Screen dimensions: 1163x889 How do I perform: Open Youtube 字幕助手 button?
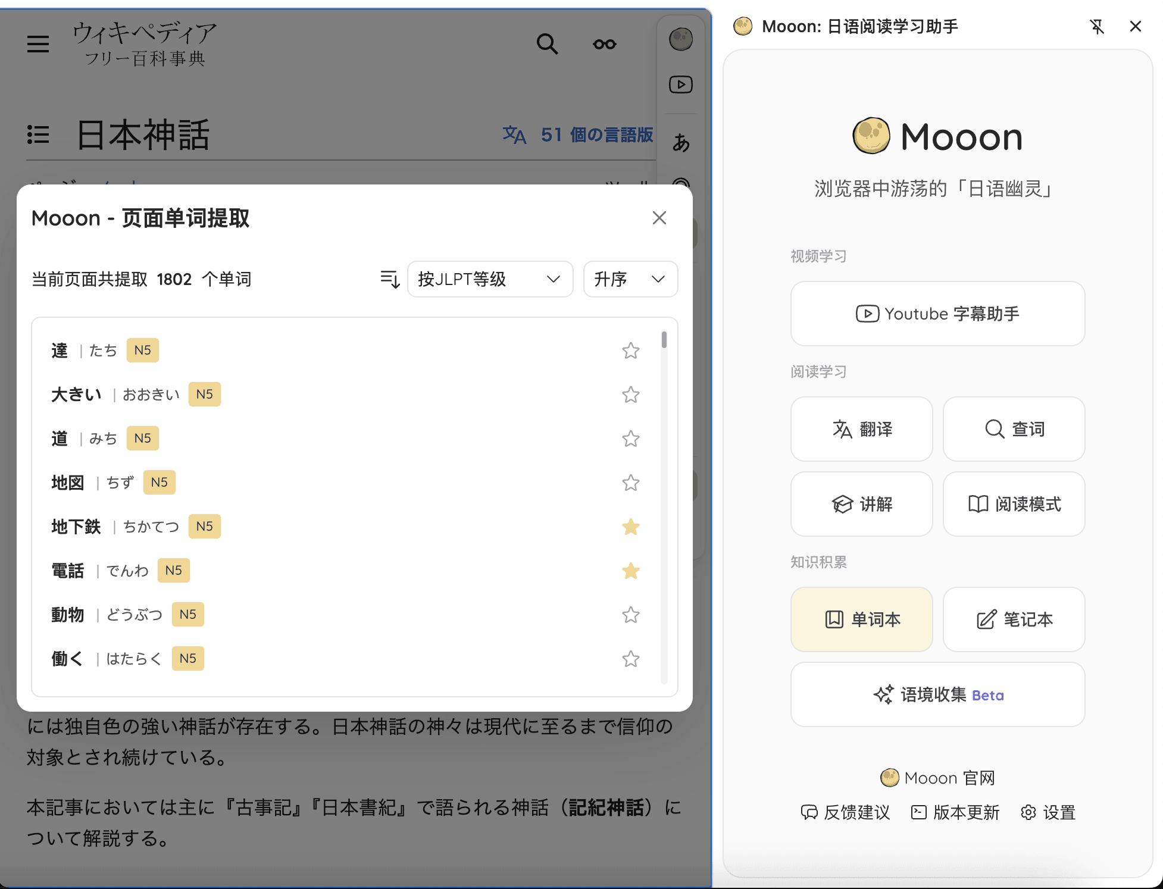coord(937,314)
